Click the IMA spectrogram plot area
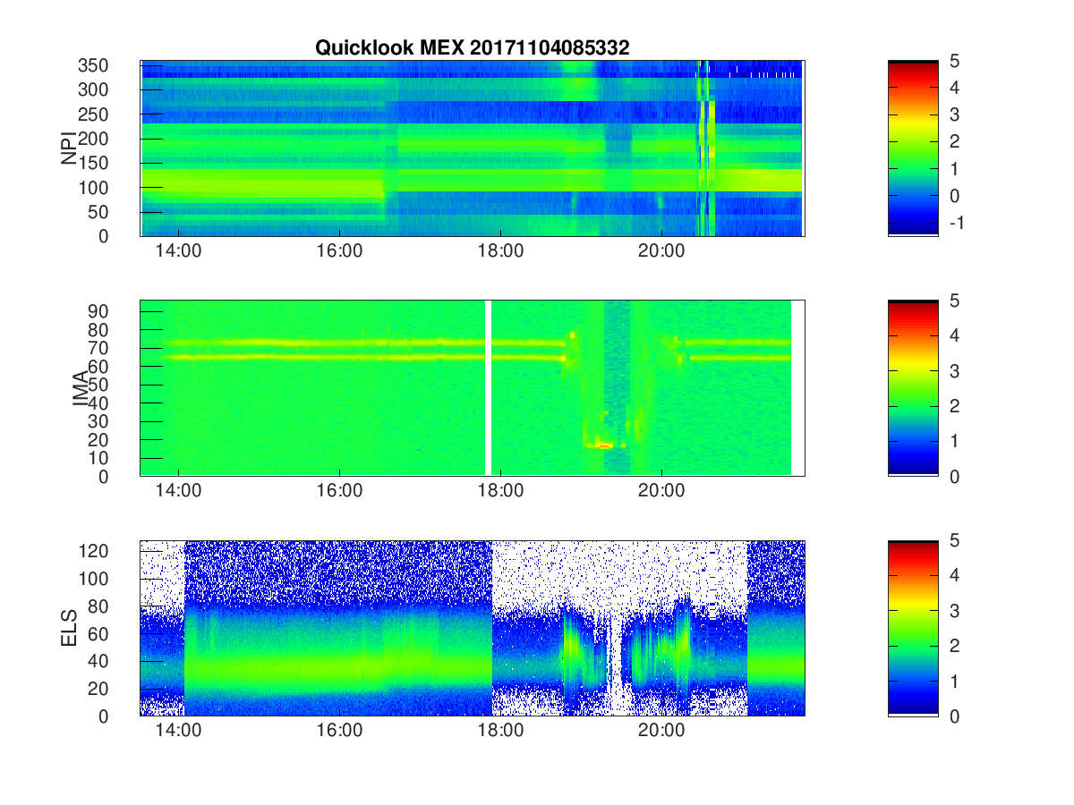The image size is (1074, 805). [x=472, y=388]
